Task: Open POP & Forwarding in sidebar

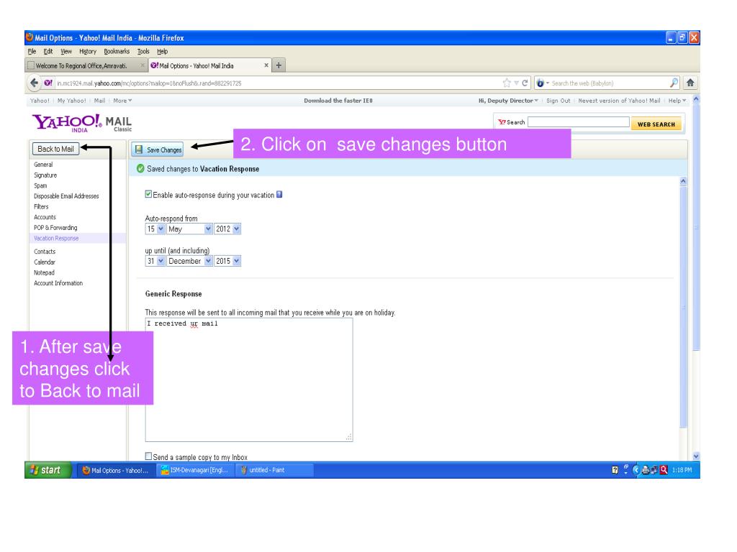Action: (55, 228)
